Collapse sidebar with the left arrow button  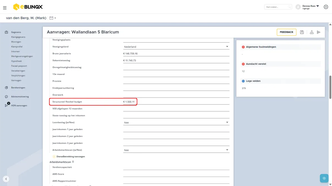pyautogui.click(x=6, y=179)
